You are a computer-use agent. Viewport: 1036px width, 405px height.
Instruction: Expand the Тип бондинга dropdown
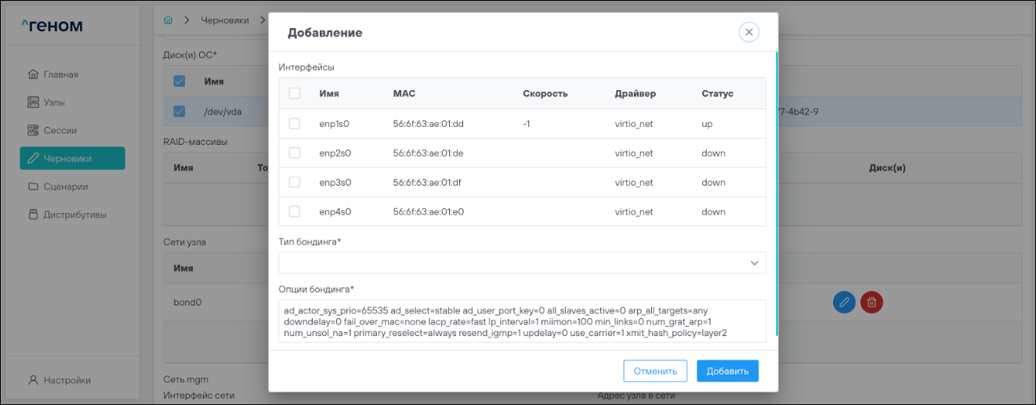tap(522, 263)
